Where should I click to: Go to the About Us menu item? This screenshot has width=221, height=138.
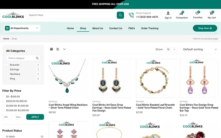tap(98, 28)
